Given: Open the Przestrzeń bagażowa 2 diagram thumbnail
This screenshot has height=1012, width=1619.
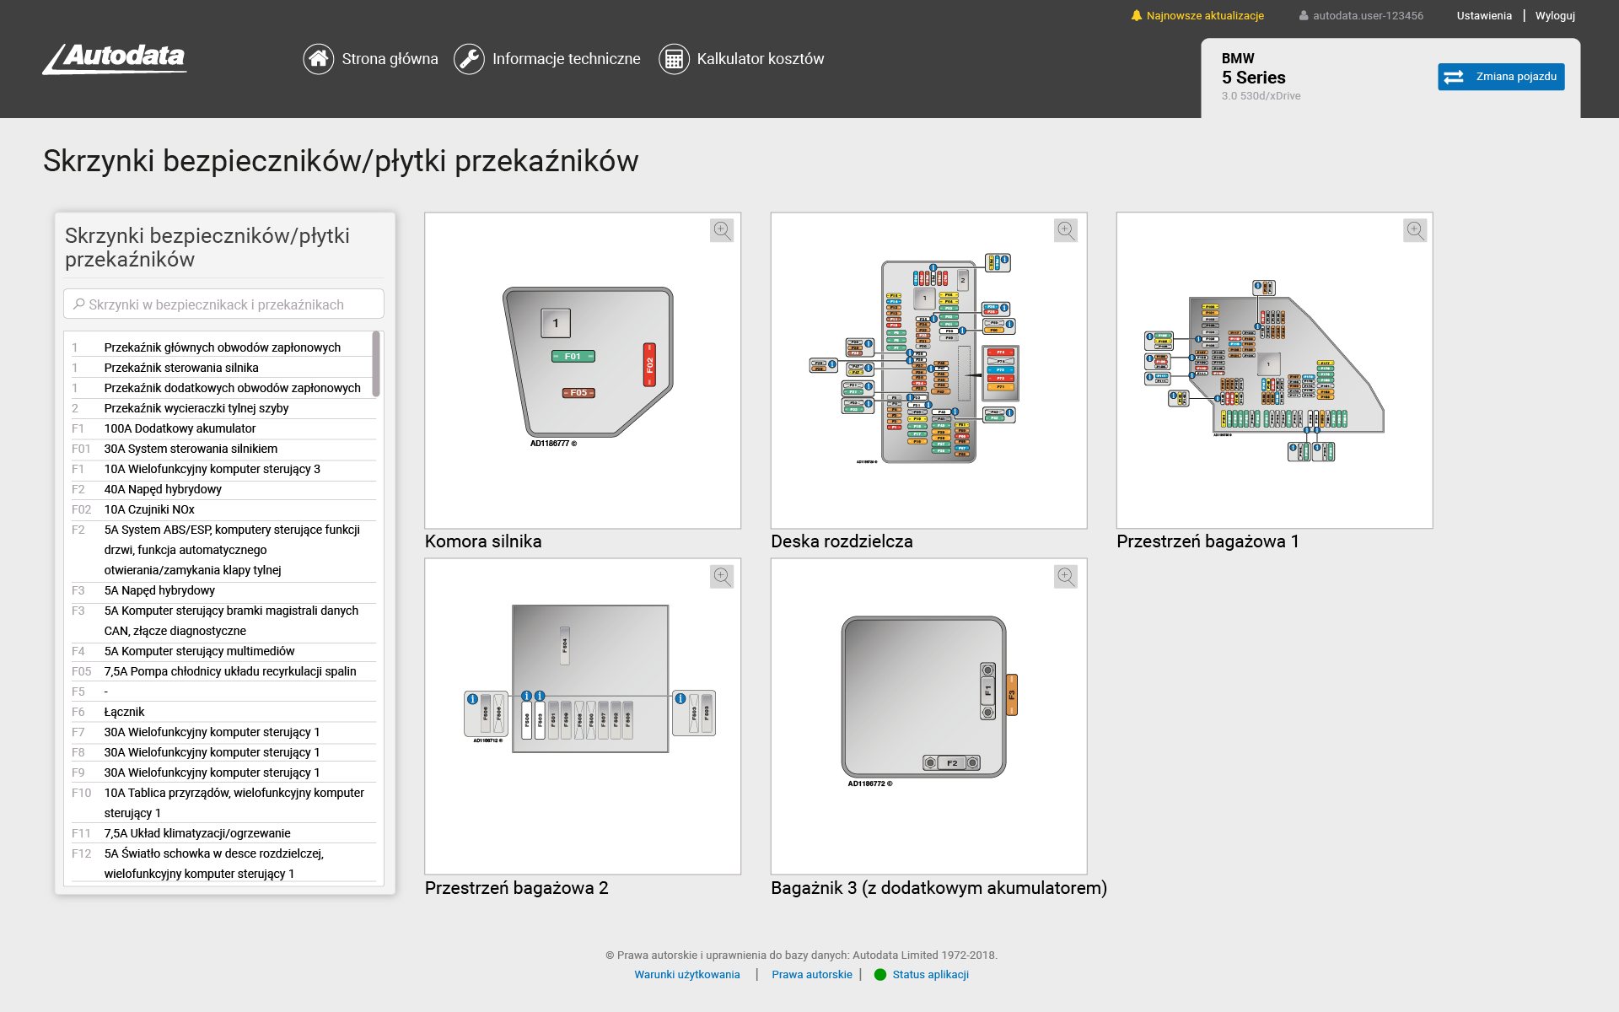Looking at the screenshot, I should point(582,714).
